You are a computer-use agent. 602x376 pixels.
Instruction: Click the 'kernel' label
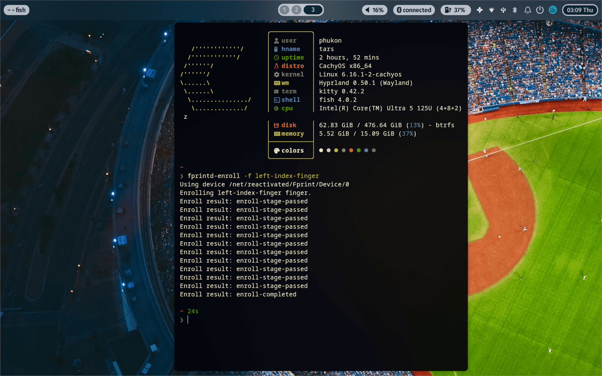coord(292,74)
